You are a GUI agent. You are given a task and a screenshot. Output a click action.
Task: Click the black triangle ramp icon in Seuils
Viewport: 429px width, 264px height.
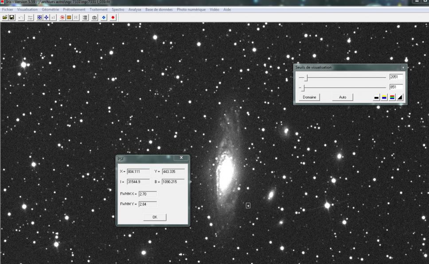click(x=400, y=97)
